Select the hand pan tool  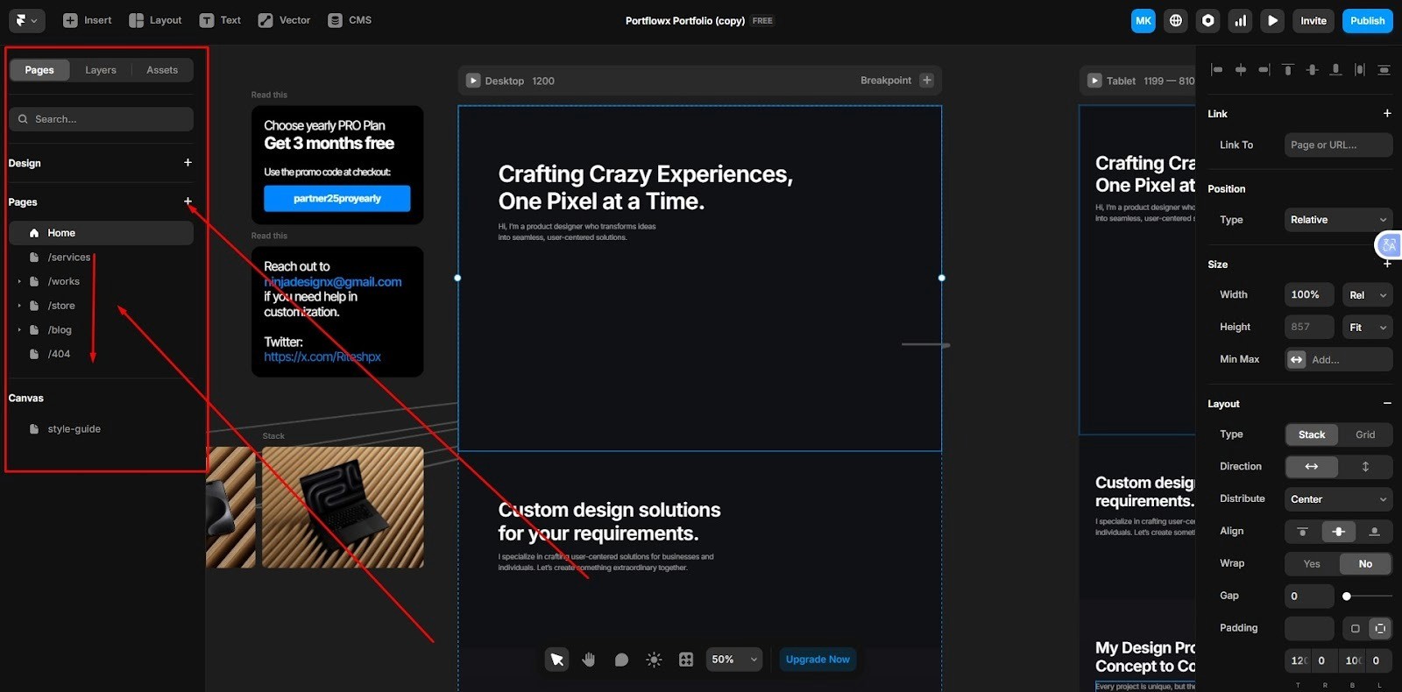coord(589,660)
